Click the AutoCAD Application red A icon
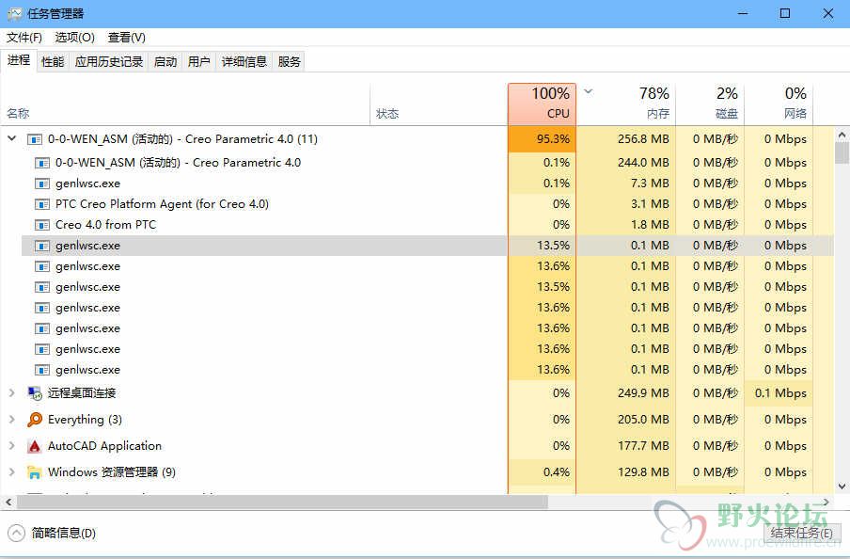 coord(35,446)
